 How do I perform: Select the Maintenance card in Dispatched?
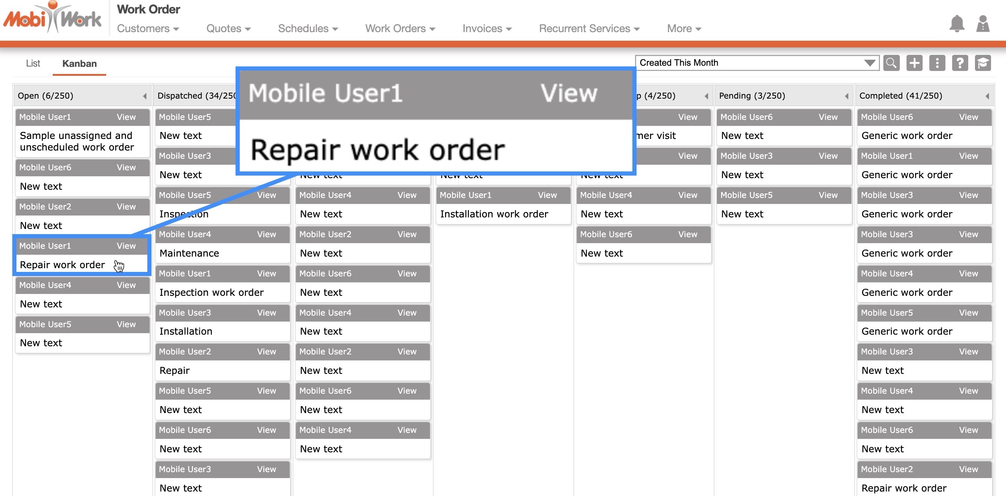[x=189, y=253]
